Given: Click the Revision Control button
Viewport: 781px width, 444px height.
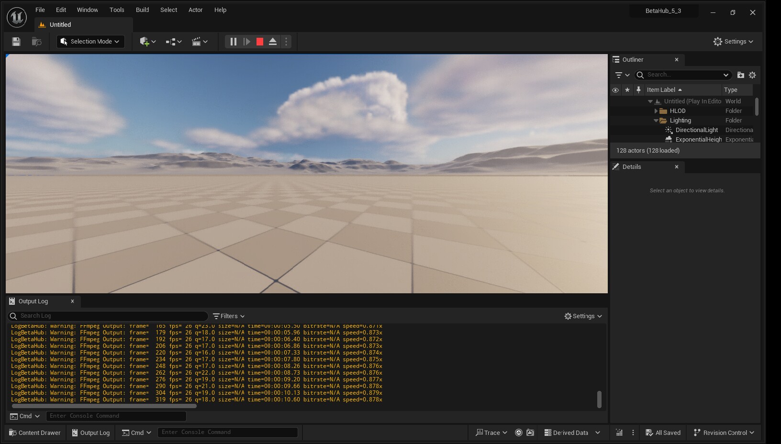Looking at the screenshot, I should (724, 433).
